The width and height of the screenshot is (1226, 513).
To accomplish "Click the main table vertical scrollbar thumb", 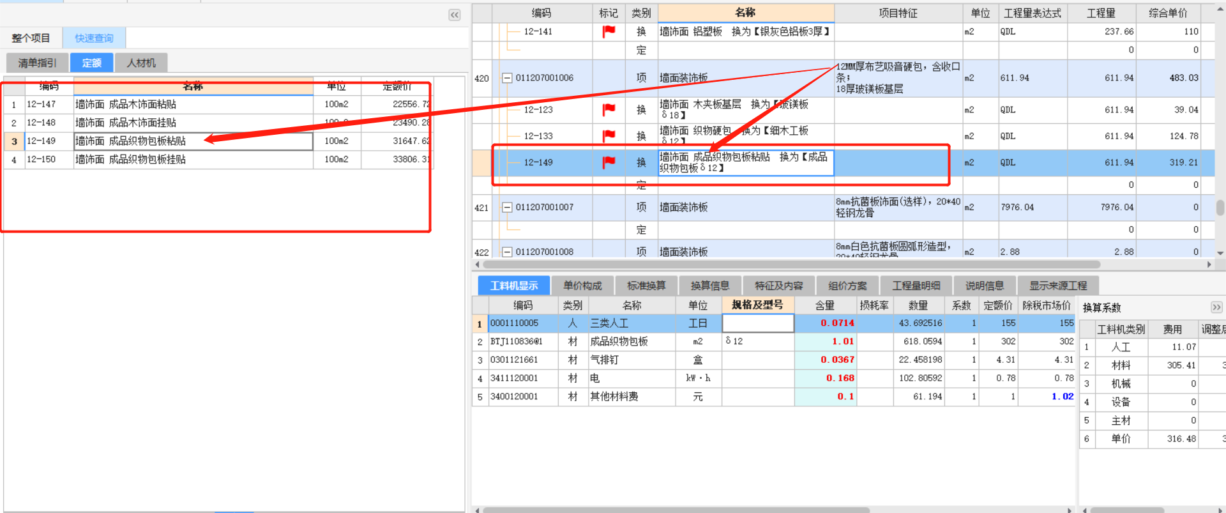I will click(1220, 208).
